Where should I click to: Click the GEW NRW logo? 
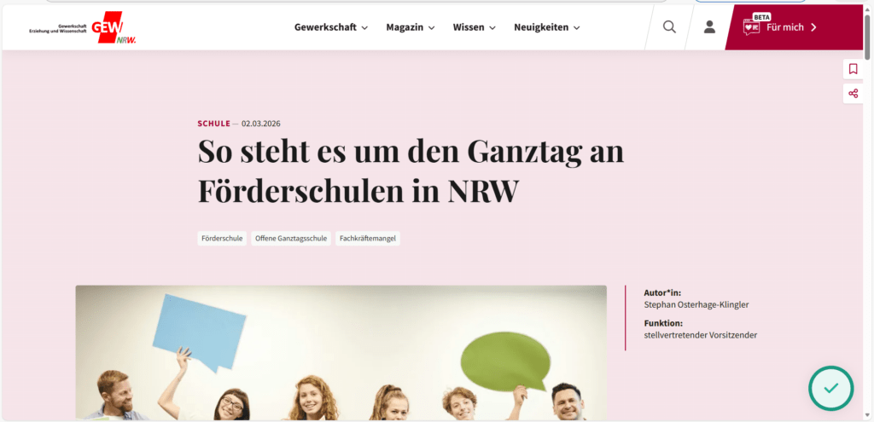coord(83,27)
